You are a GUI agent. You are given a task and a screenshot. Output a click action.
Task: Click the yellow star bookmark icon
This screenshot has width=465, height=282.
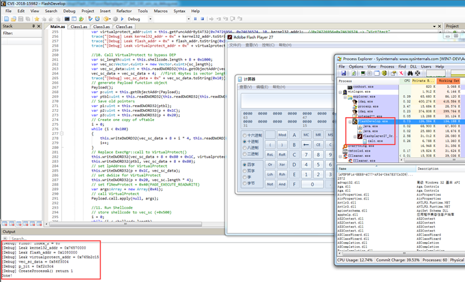click(x=37, y=19)
